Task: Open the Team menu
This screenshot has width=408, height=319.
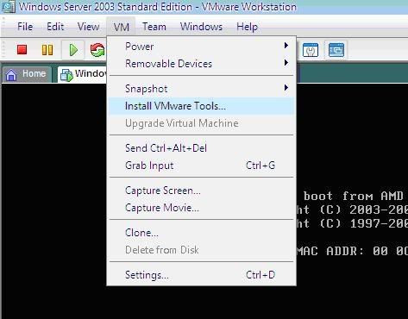Action: [154, 27]
